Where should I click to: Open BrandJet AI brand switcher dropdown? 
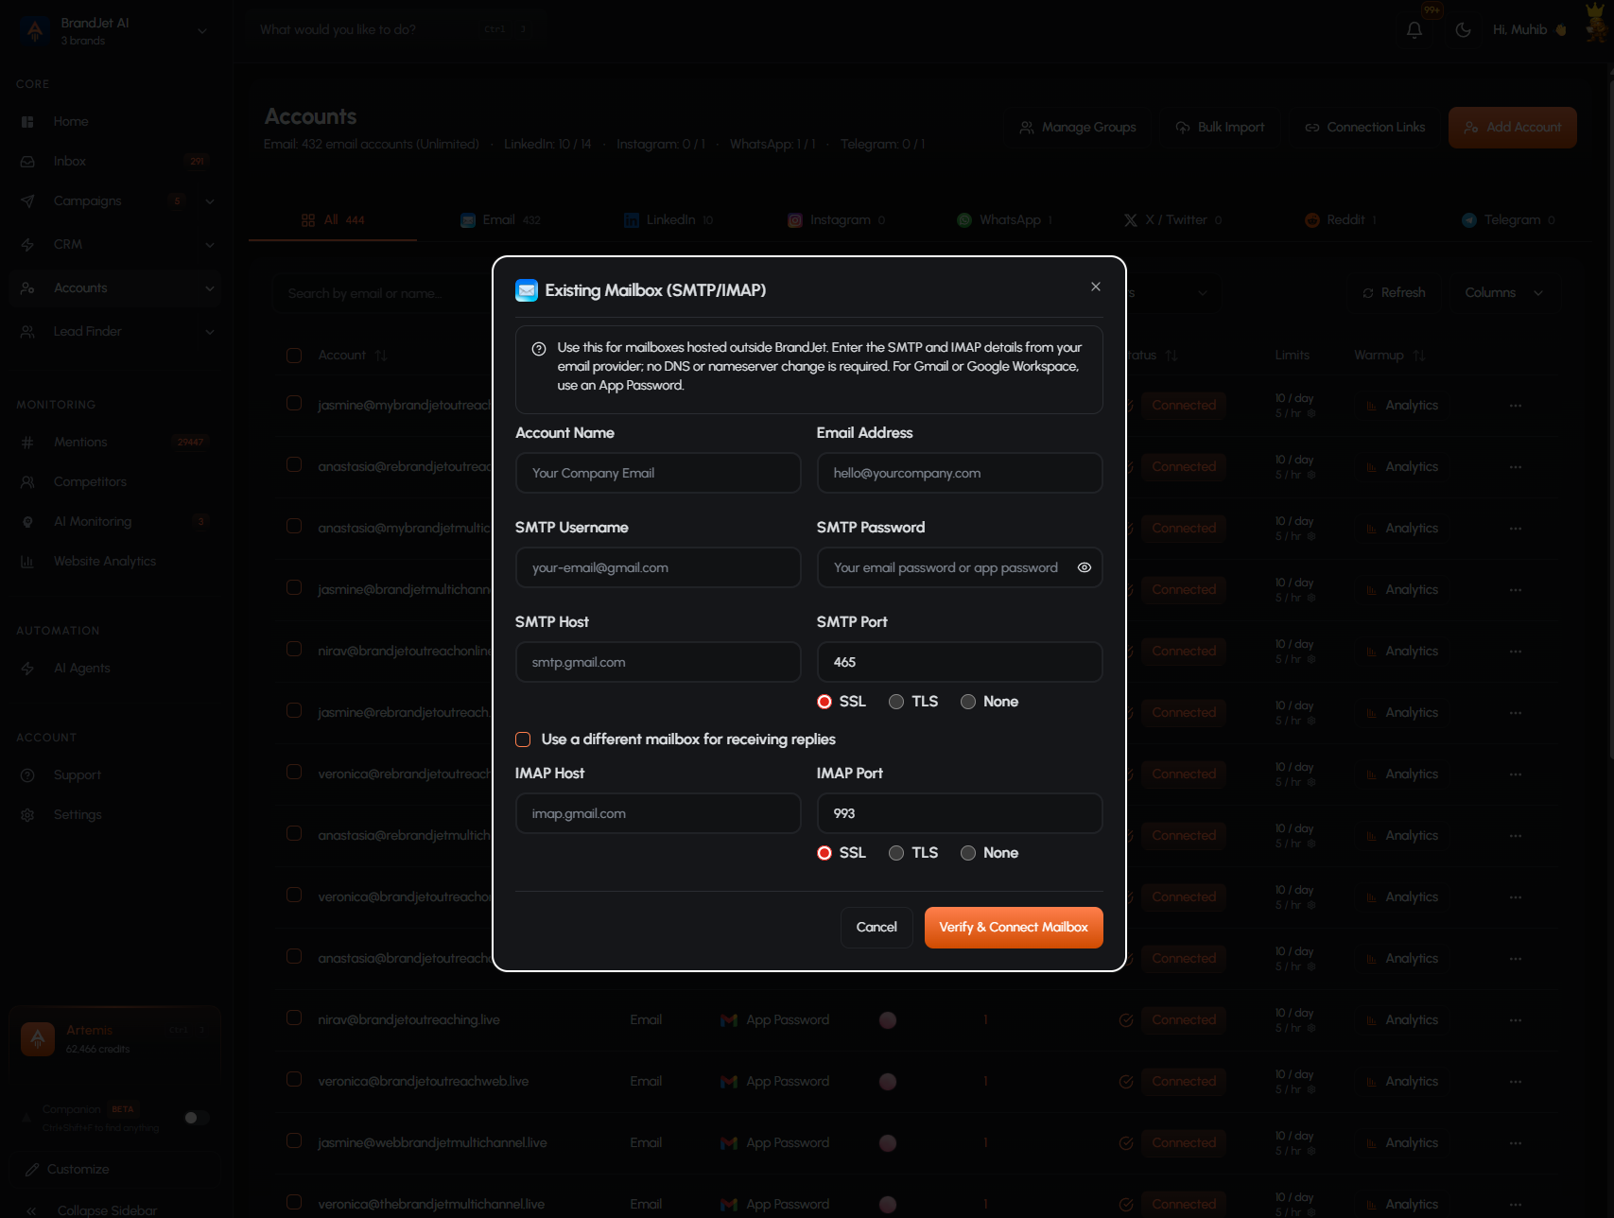pyautogui.click(x=201, y=31)
